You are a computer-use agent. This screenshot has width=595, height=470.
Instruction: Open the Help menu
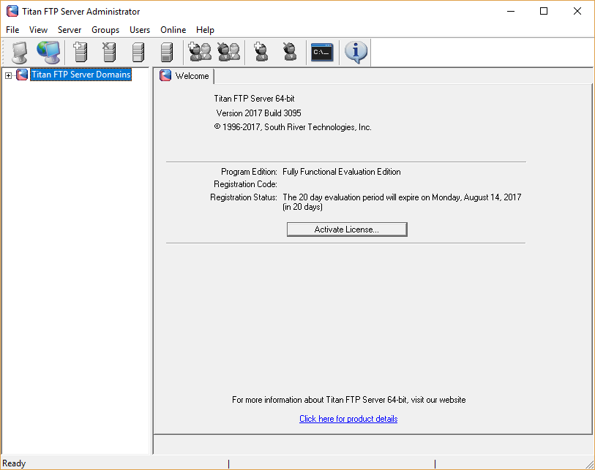pyautogui.click(x=206, y=29)
